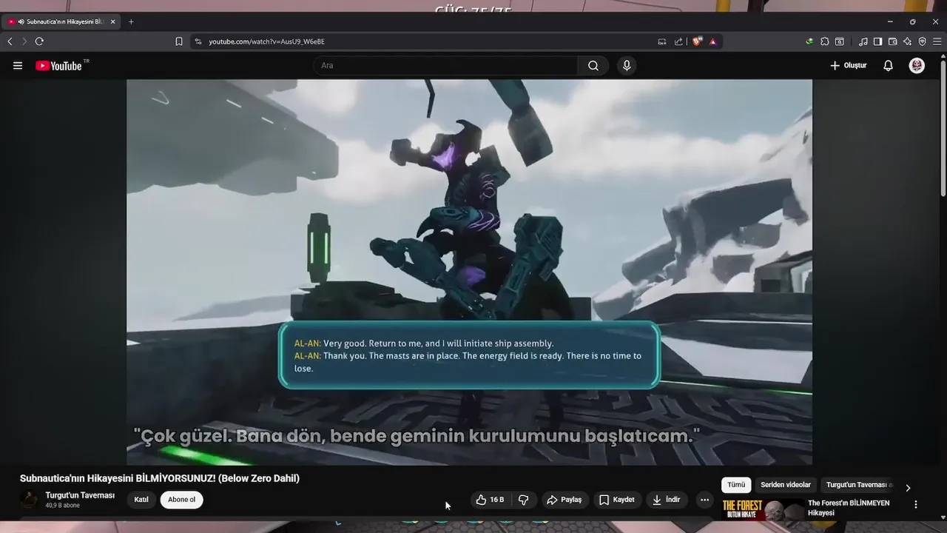This screenshot has height=533, width=947.
Task: Focus the Ara search field
Action: coord(445,66)
